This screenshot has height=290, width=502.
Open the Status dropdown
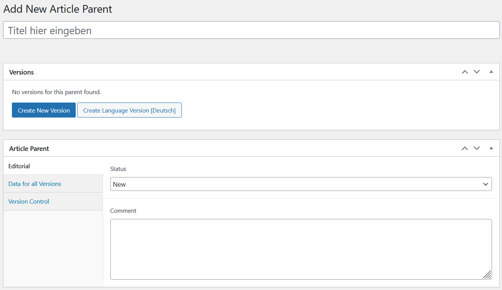301,184
